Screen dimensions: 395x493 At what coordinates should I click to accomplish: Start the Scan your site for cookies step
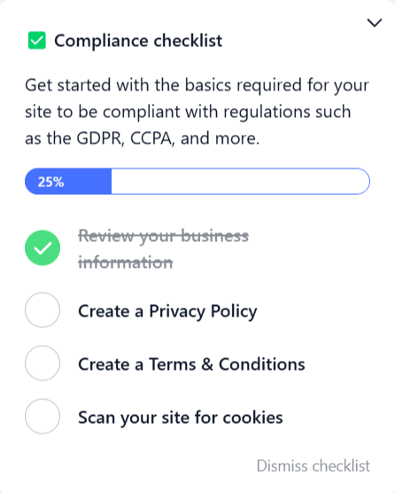click(181, 418)
